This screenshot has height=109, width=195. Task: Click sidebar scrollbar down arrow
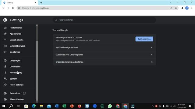coord(37,102)
